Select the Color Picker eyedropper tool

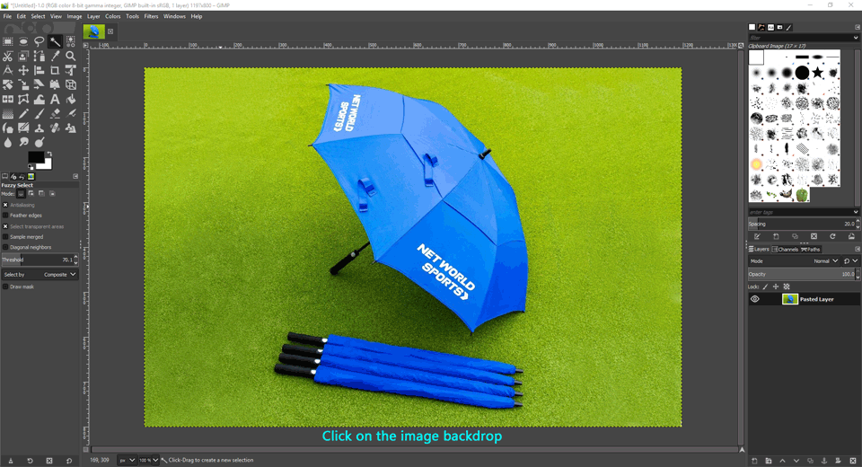[x=55, y=56]
